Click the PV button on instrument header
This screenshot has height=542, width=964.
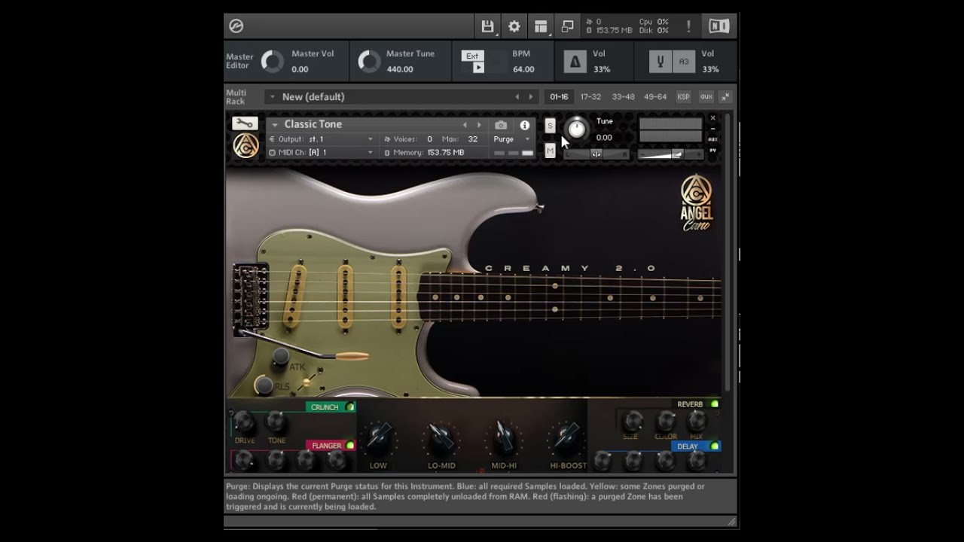713,150
